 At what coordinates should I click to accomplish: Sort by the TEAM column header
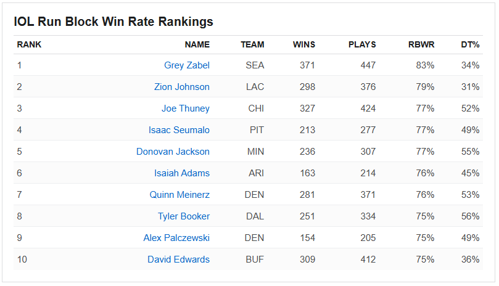click(x=252, y=44)
